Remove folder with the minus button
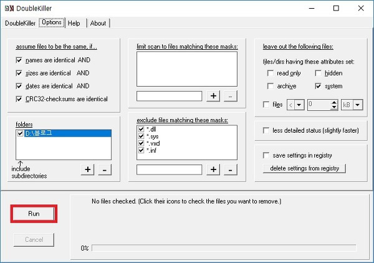 (105, 170)
